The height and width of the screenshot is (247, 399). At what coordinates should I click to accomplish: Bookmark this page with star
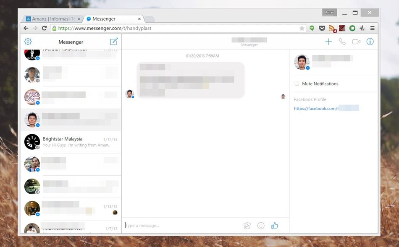pos(302,28)
